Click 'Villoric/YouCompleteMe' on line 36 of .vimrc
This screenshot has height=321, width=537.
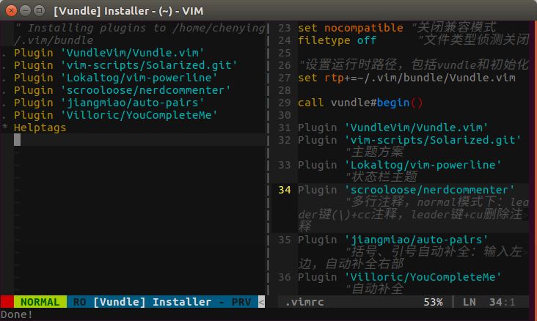(x=423, y=277)
